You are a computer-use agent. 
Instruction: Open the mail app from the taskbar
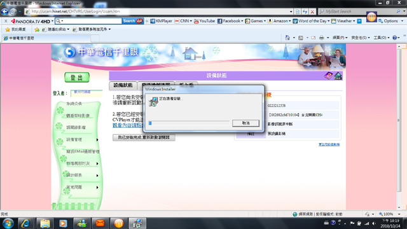point(100,223)
